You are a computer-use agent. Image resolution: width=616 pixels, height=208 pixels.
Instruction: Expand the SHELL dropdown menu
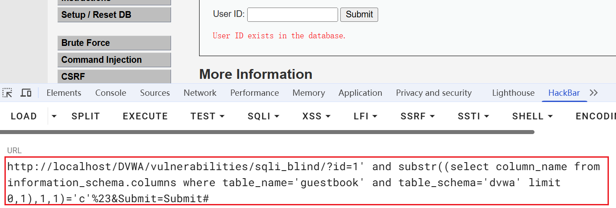[532, 116]
